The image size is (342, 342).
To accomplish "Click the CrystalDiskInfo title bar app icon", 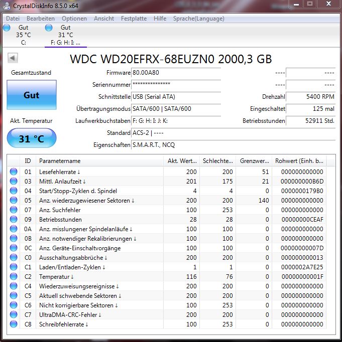I will (7, 6).
